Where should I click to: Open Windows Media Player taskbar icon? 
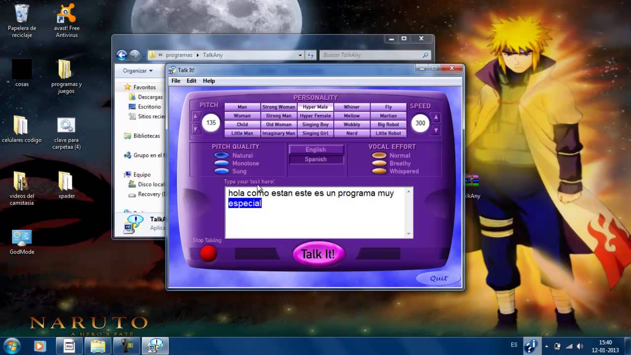pyautogui.click(x=39, y=346)
